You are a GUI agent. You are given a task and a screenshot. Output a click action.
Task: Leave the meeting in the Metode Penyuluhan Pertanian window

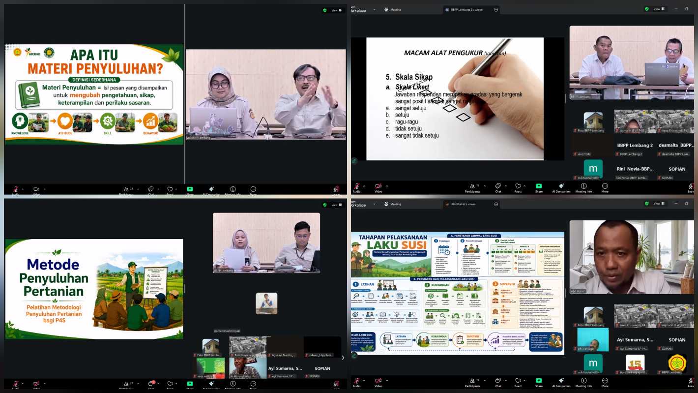click(x=336, y=384)
